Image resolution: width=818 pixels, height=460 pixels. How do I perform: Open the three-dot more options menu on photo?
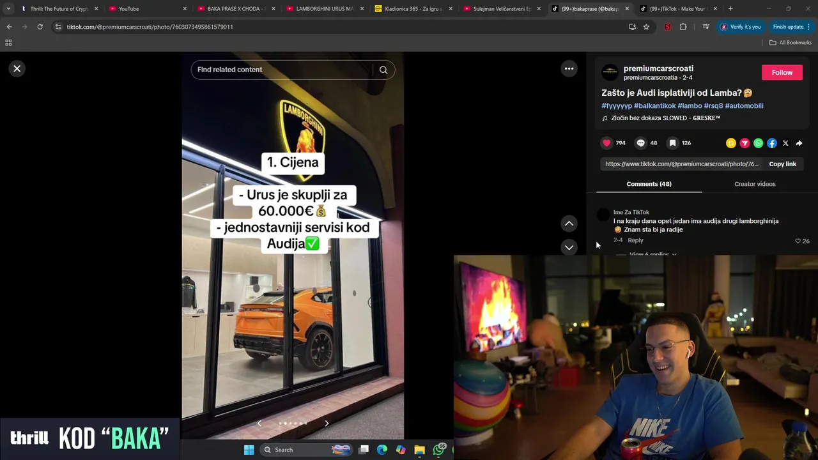(x=569, y=68)
